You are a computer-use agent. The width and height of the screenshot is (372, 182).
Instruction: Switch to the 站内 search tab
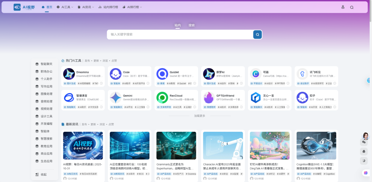pos(178,25)
